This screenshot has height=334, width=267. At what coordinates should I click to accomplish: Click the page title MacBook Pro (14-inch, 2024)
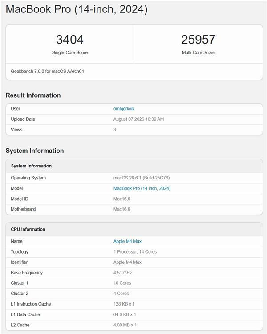(x=77, y=9)
